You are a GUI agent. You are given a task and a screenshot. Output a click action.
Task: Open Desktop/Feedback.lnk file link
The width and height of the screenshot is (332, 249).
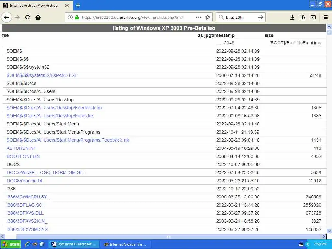point(54,108)
